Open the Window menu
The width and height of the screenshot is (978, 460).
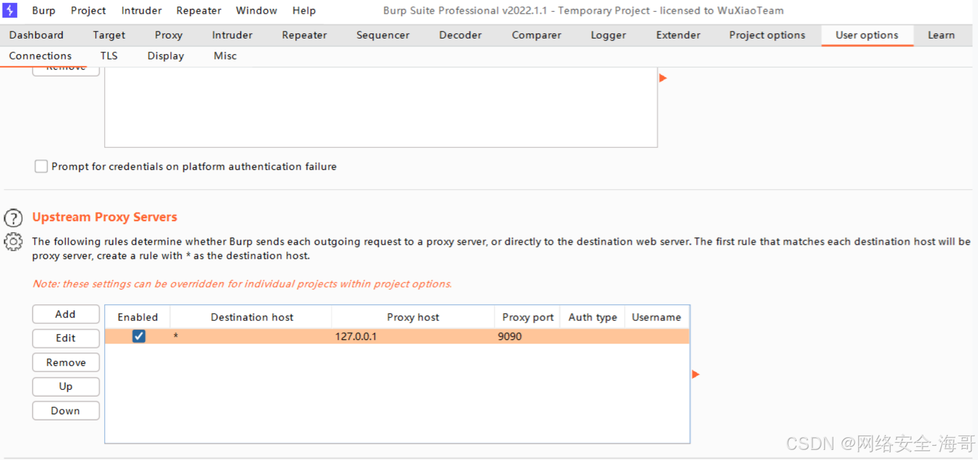(257, 11)
